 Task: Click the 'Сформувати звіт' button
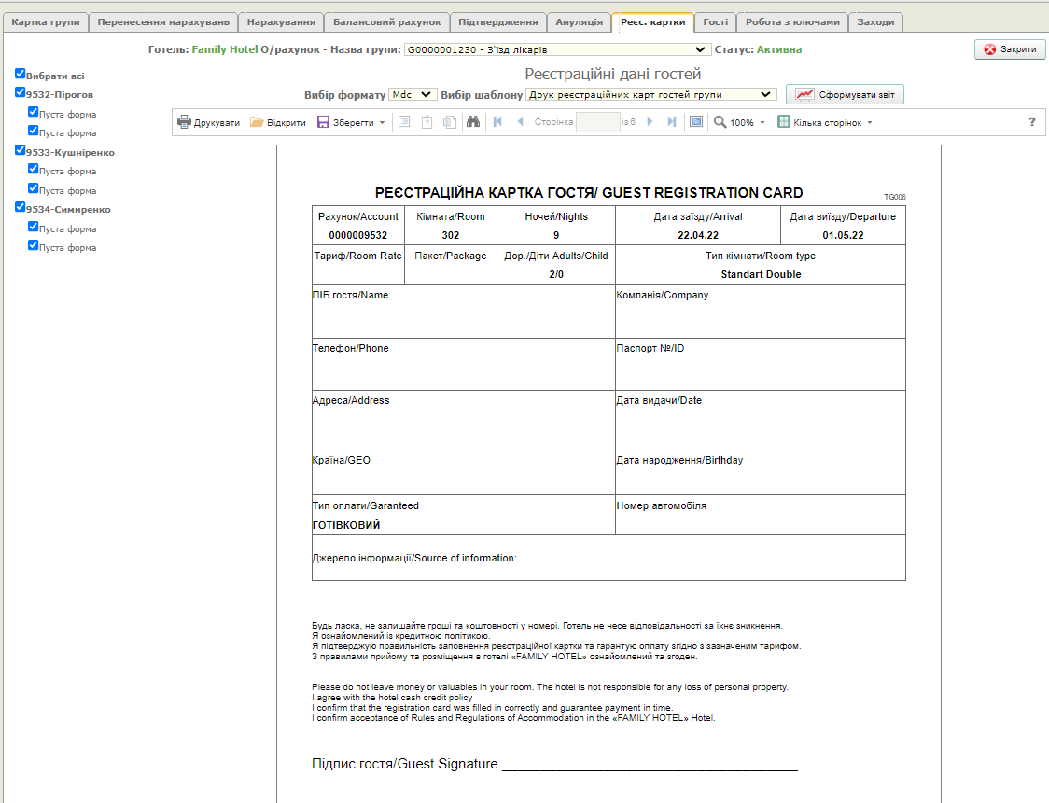point(845,94)
